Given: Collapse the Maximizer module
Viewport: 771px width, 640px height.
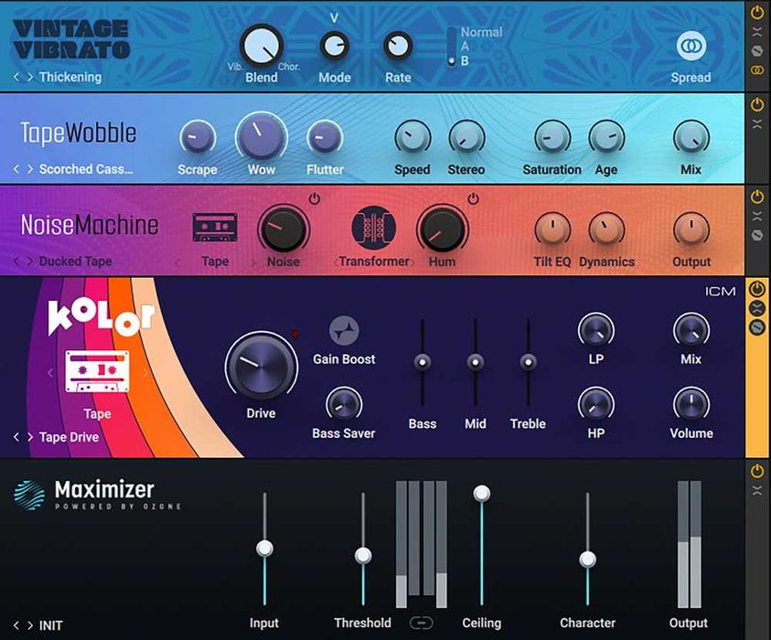Looking at the screenshot, I should pos(757,490).
